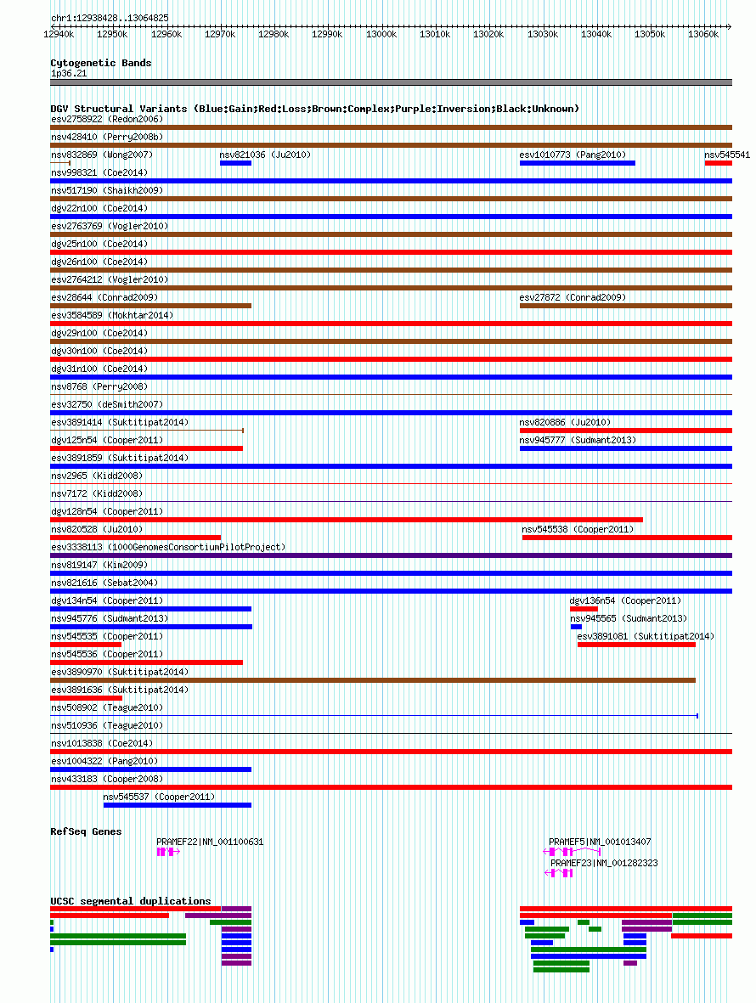Open variant dgv125n54 (Cooper2011)
Viewport: 756px width, 1003px height.
coord(107,441)
